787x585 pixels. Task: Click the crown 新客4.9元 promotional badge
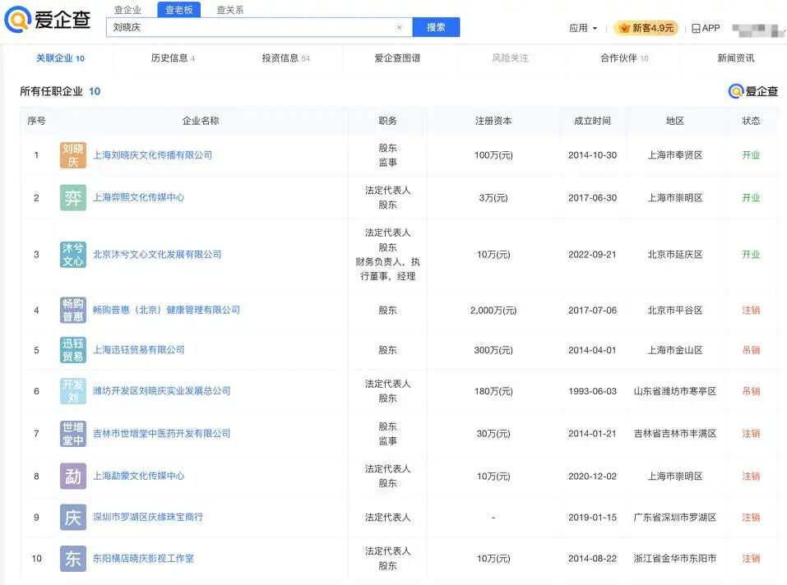[646, 27]
